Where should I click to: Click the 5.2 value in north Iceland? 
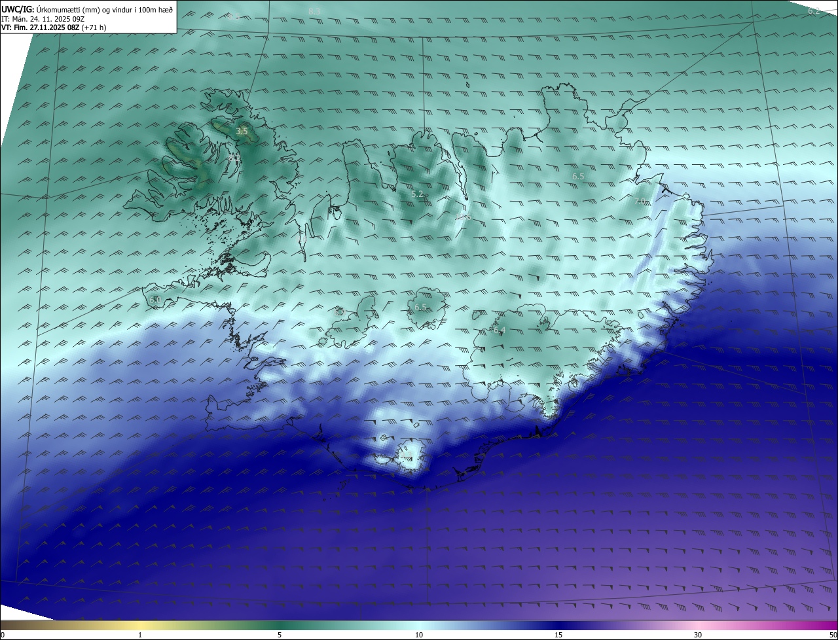tap(418, 194)
